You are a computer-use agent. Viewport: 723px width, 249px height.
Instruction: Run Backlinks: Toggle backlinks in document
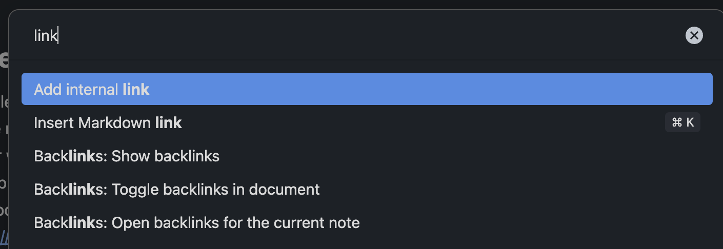(177, 190)
